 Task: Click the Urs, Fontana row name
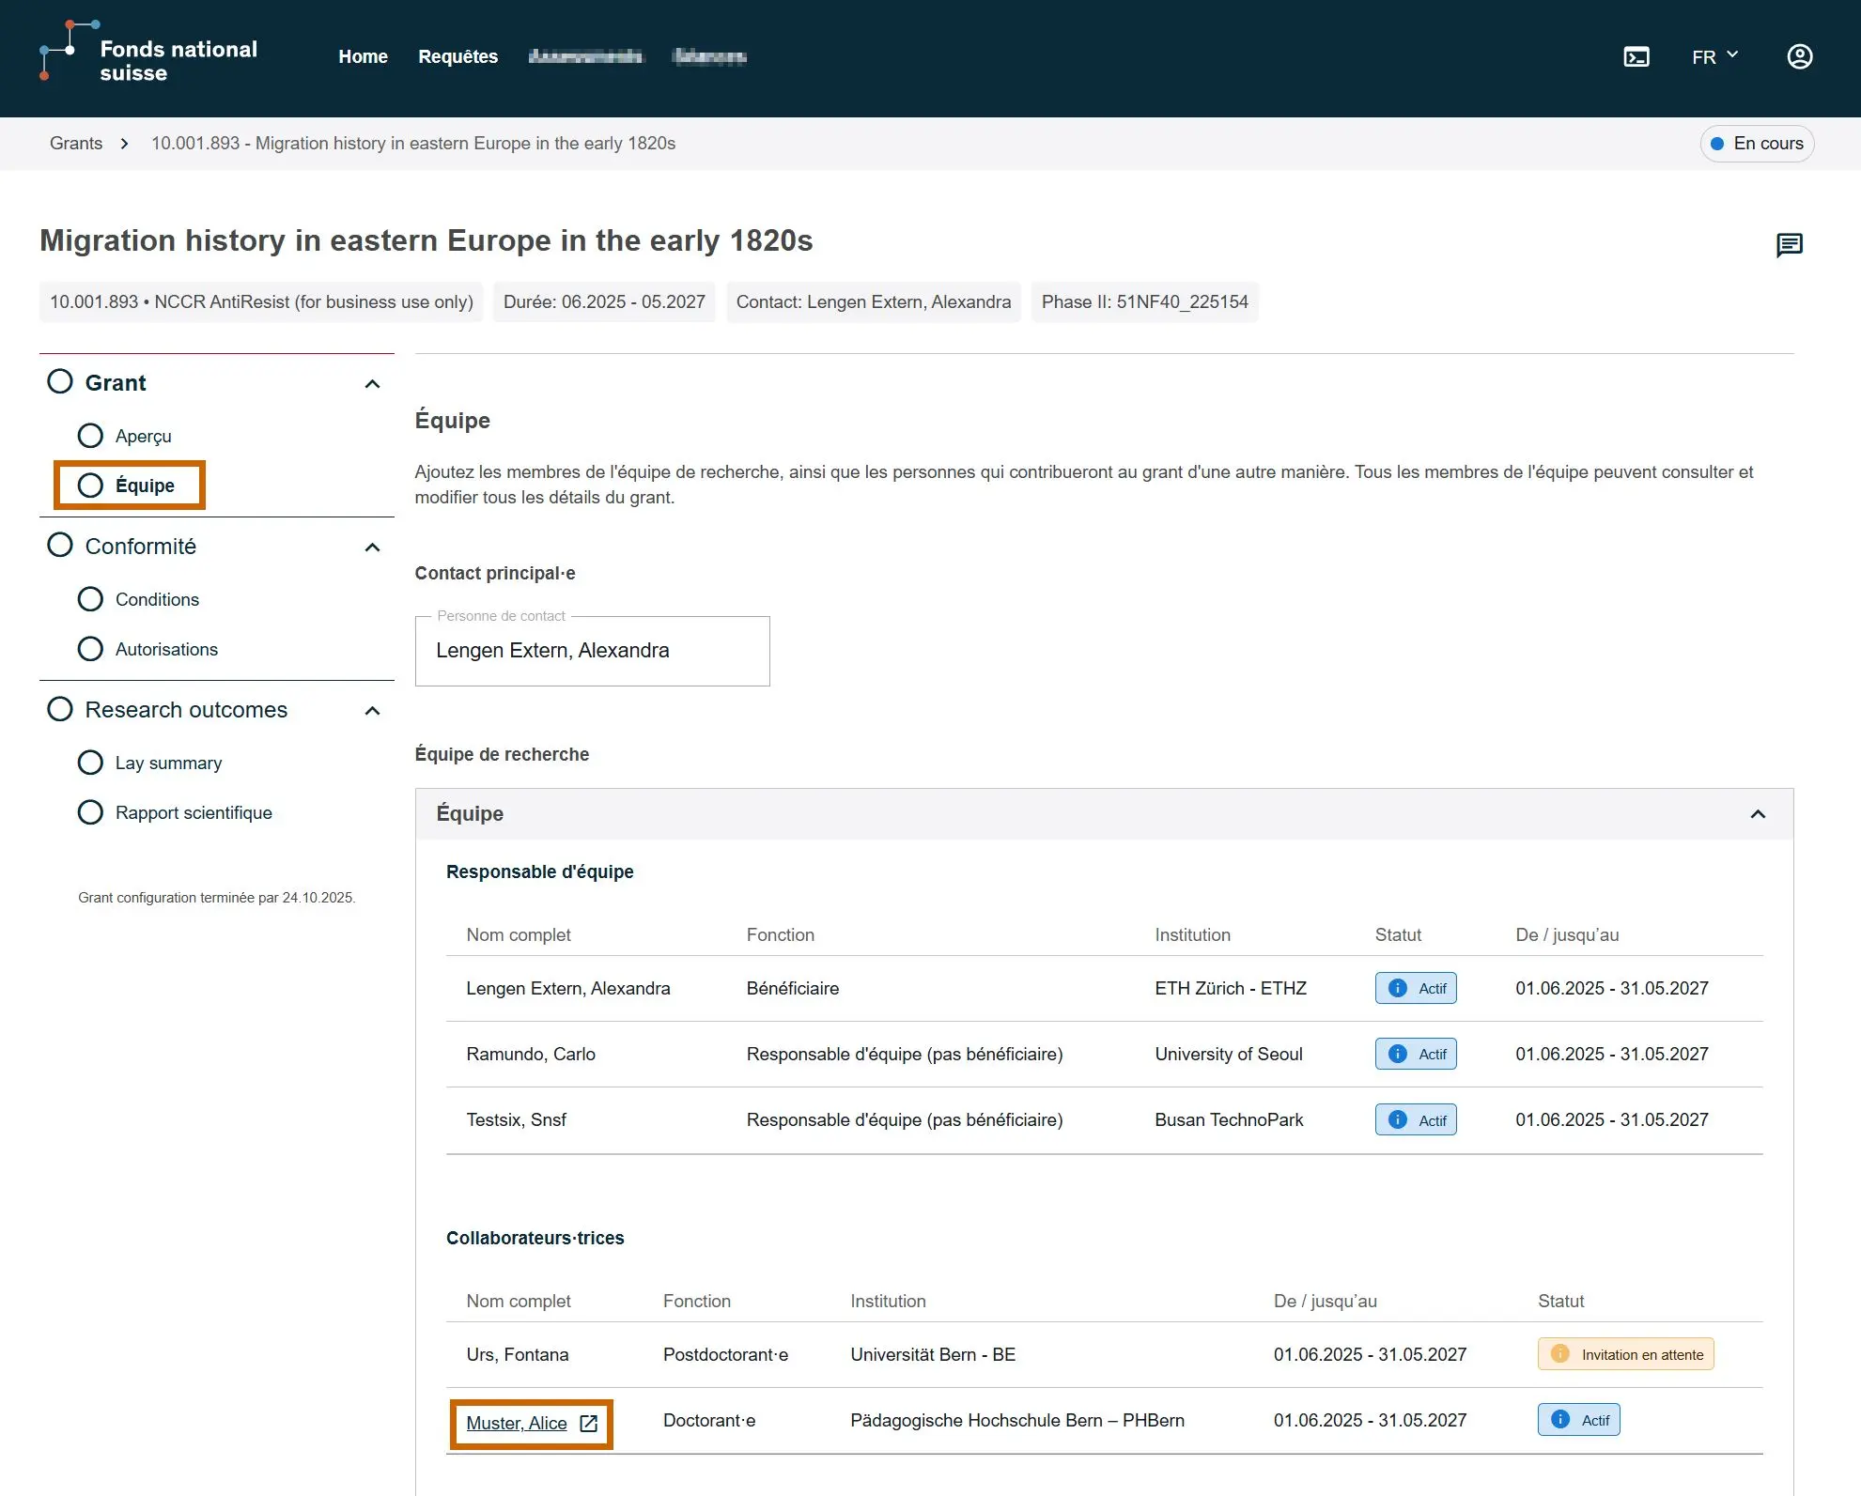(x=518, y=1355)
